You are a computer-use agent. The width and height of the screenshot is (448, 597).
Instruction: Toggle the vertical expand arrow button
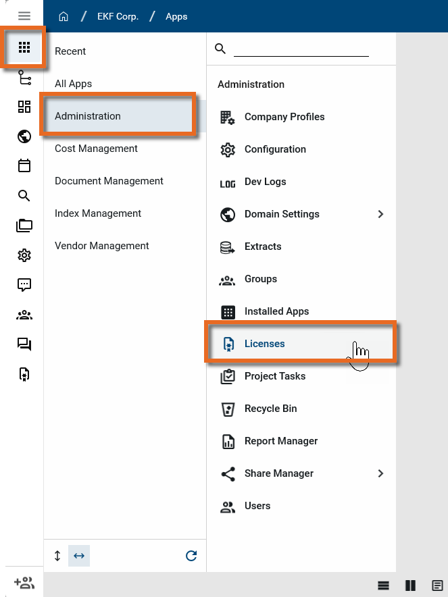coord(57,556)
